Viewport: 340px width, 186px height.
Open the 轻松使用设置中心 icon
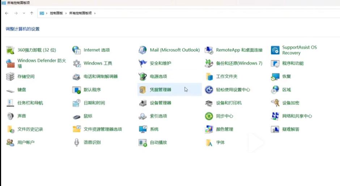pos(209,90)
